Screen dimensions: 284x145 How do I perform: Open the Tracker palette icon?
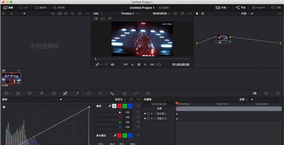click(101, 93)
